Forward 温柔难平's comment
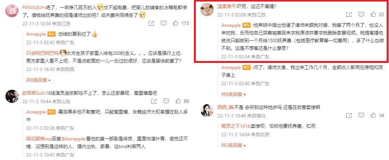 coord(349,15)
